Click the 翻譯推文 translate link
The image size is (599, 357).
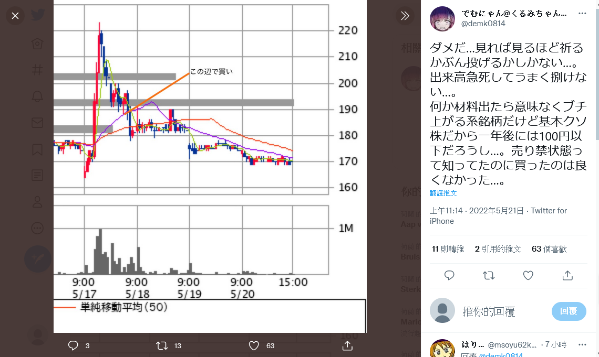(x=443, y=193)
